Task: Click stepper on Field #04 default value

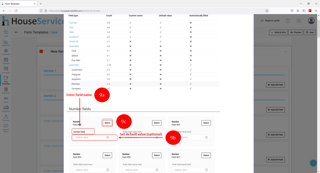Action: point(206,137)
